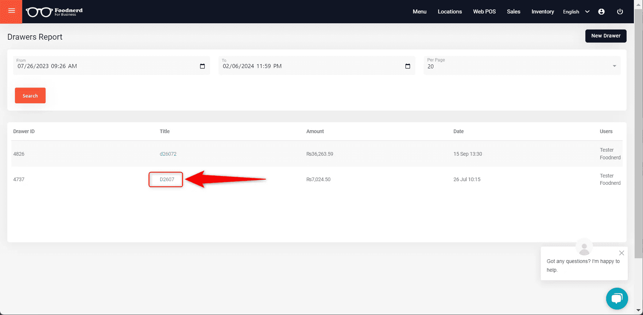The width and height of the screenshot is (643, 315).
Task: Click amount Rs36,263.59
Action: click(320, 154)
